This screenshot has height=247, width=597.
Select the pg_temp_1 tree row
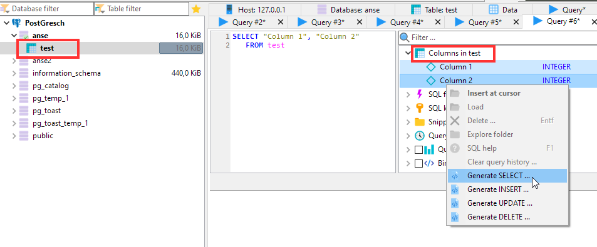point(102,98)
